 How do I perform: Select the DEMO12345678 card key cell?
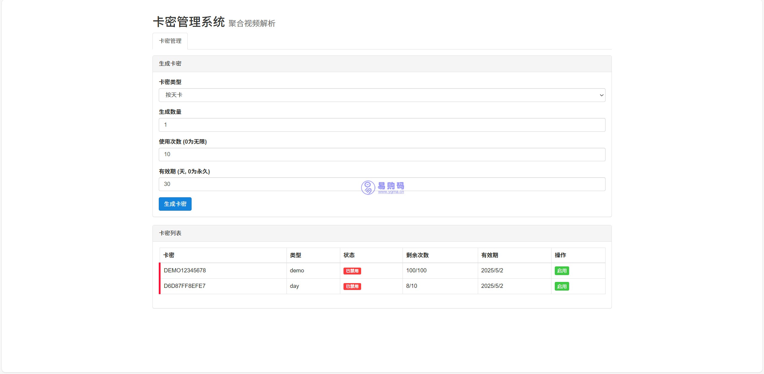(x=185, y=271)
